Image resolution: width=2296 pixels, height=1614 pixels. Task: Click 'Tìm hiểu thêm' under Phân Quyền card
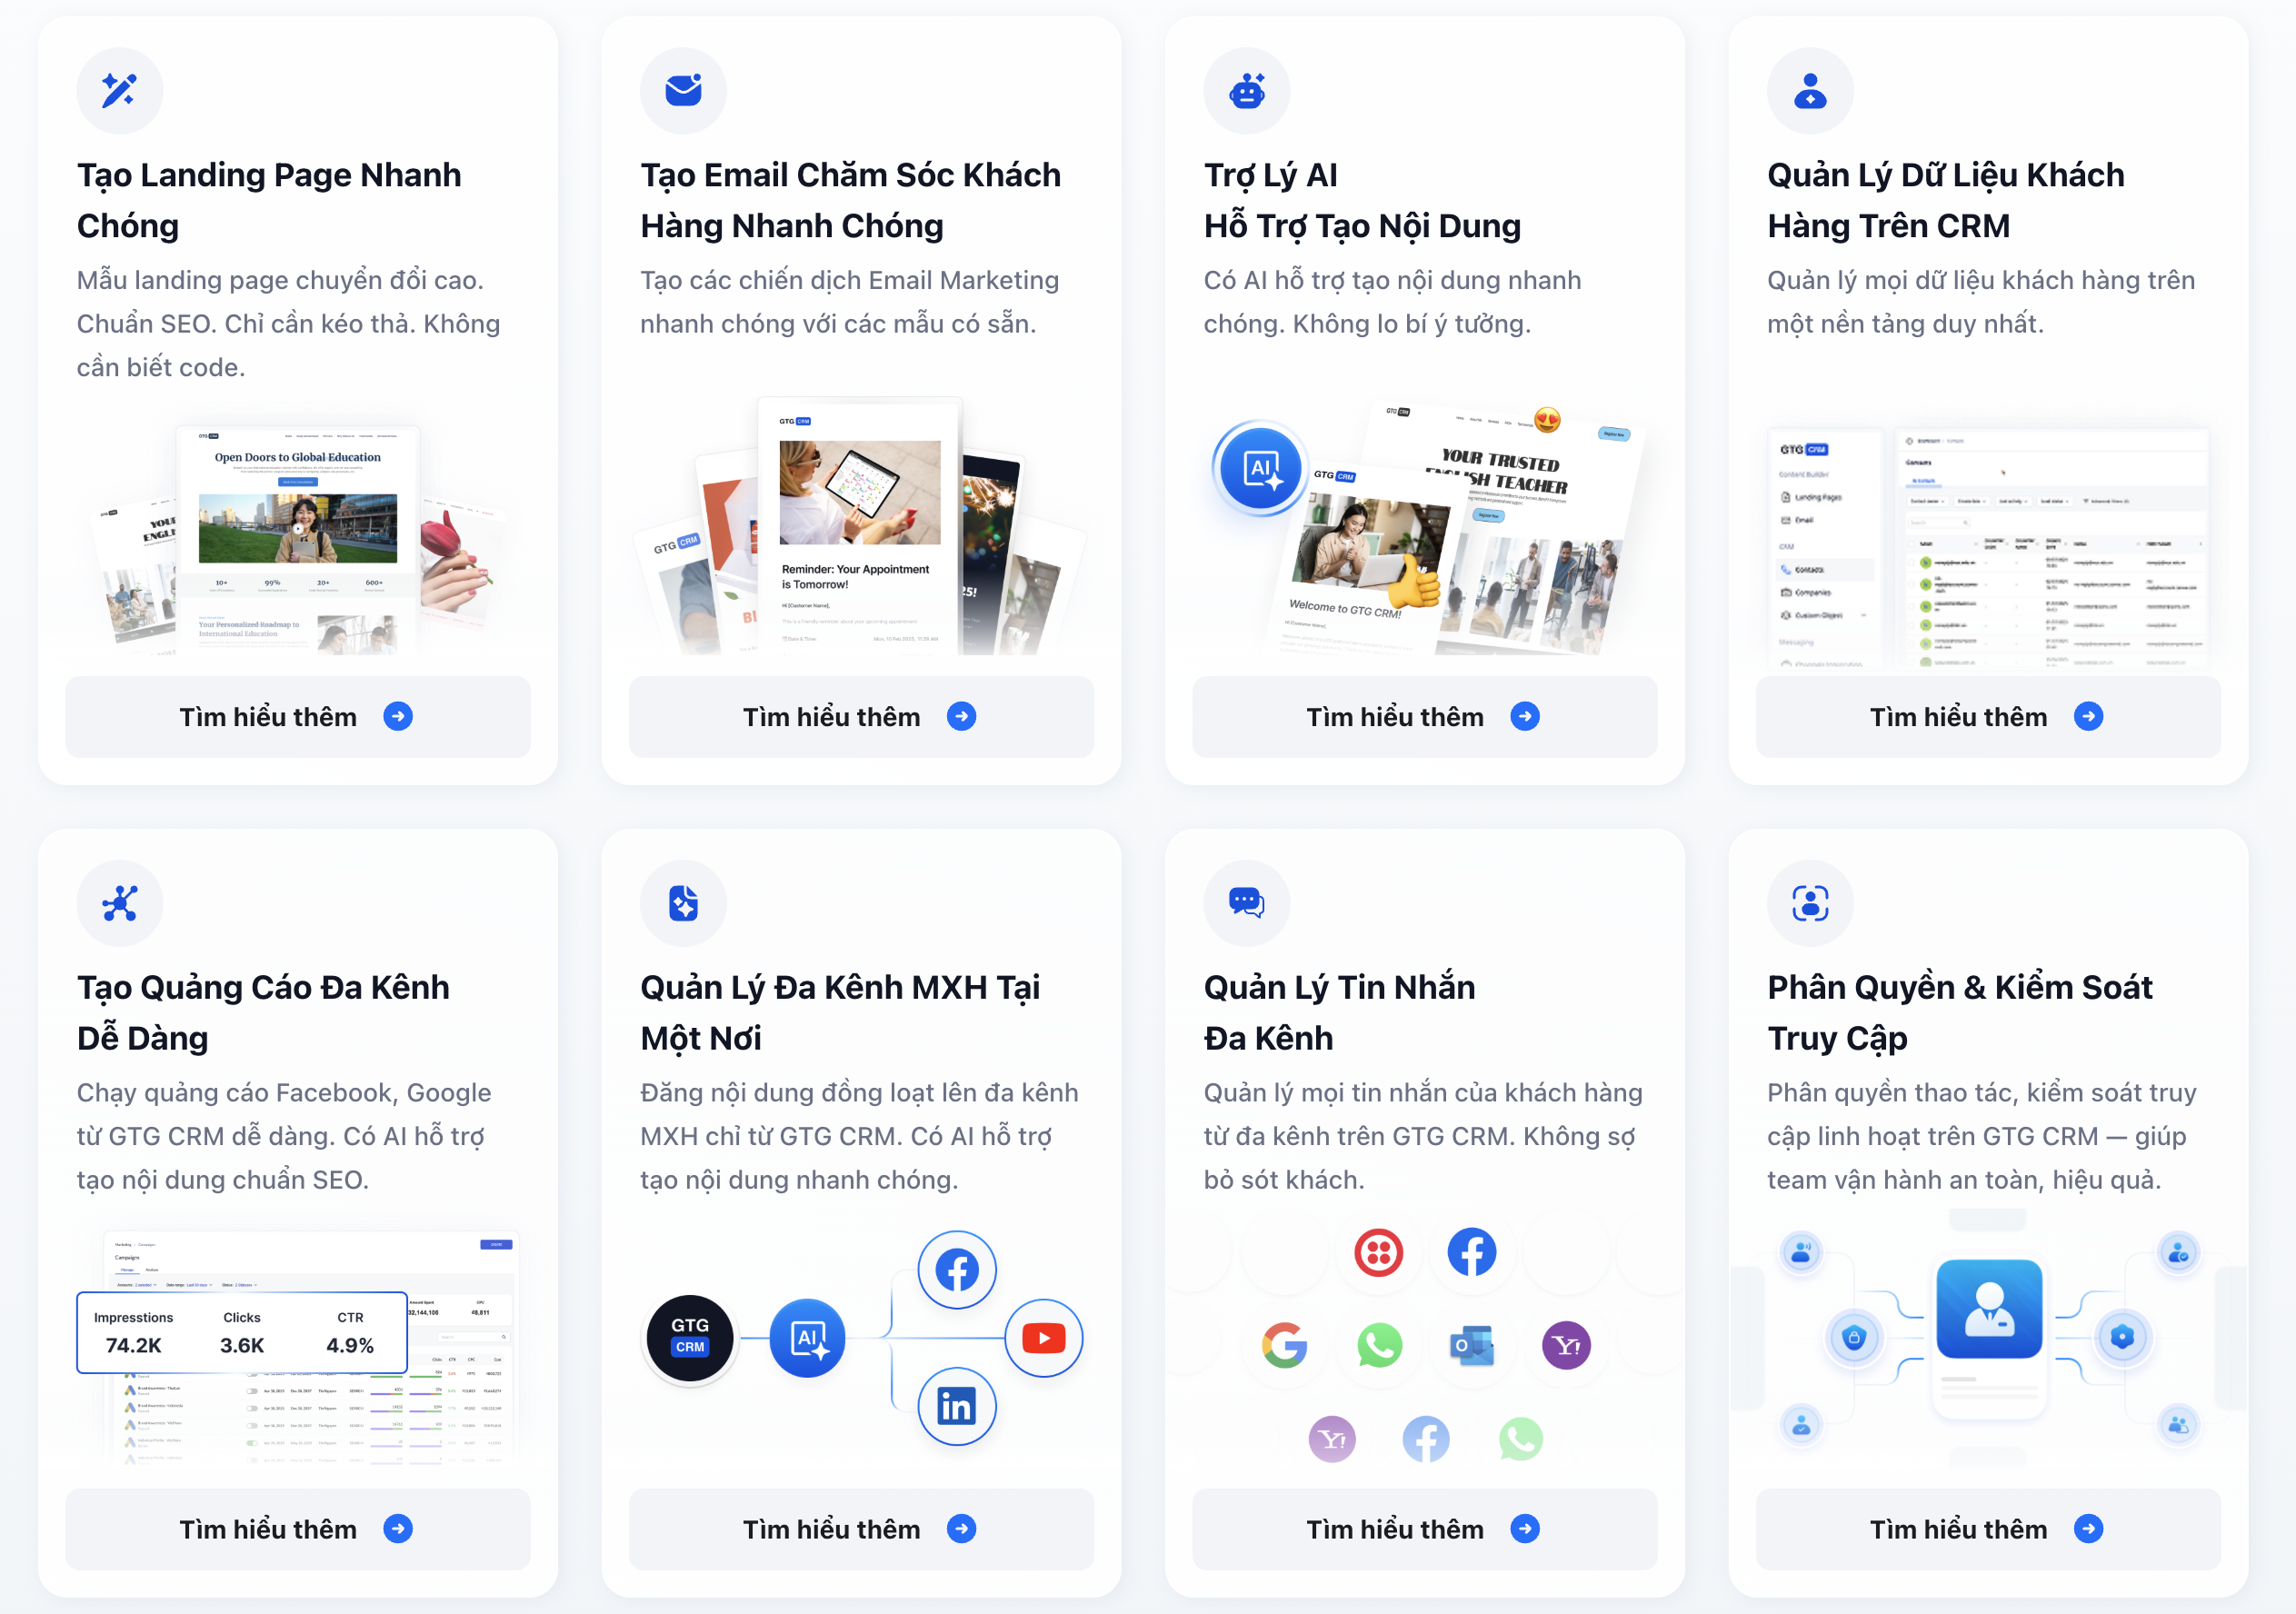pos(1987,1529)
